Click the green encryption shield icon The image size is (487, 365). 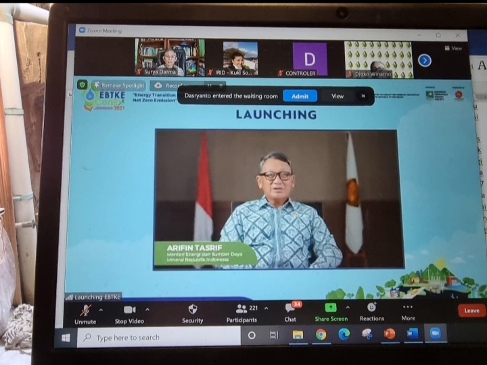(x=83, y=84)
